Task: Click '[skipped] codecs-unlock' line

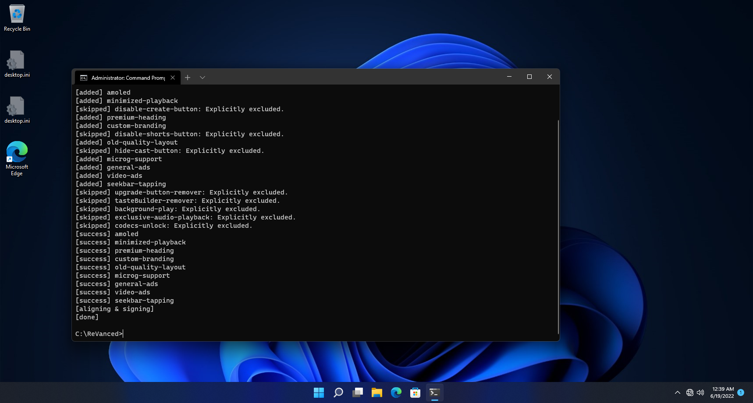Action: click(x=164, y=226)
